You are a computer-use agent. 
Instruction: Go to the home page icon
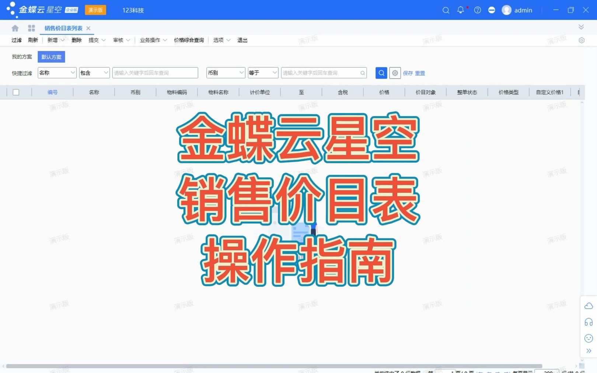pos(15,28)
